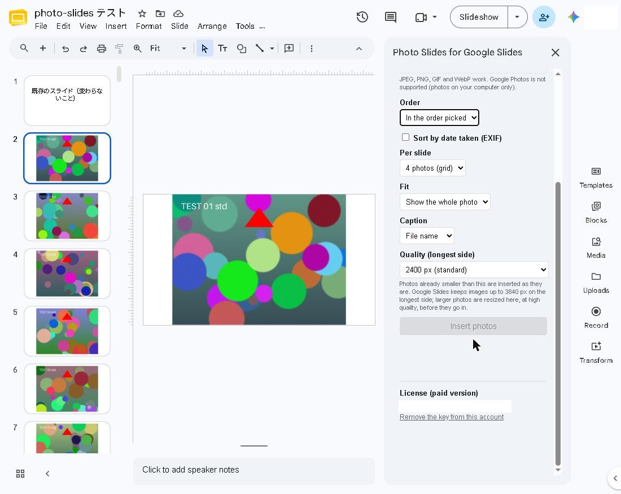Expand the Slideshow options arrow
Image resolution: width=621 pixels, height=494 pixels.
517,17
